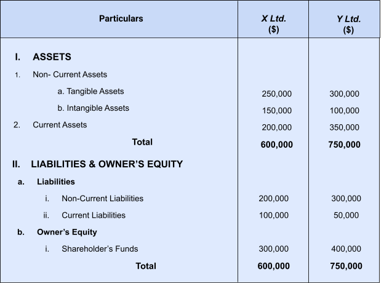This screenshot has height=283, width=384.
Task: Select the Tangible Assets row label
Action: pyautogui.click(x=90, y=91)
